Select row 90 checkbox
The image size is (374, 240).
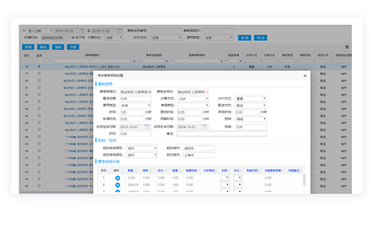39,151
